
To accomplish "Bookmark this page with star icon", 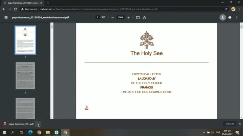I will pyautogui.click(x=226, y=9).
